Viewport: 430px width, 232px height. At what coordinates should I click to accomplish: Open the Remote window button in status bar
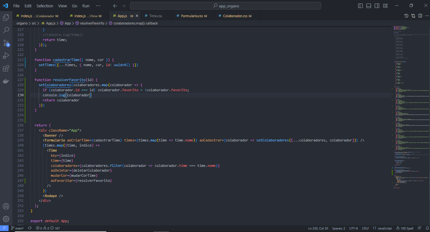[x=4, y=228]
